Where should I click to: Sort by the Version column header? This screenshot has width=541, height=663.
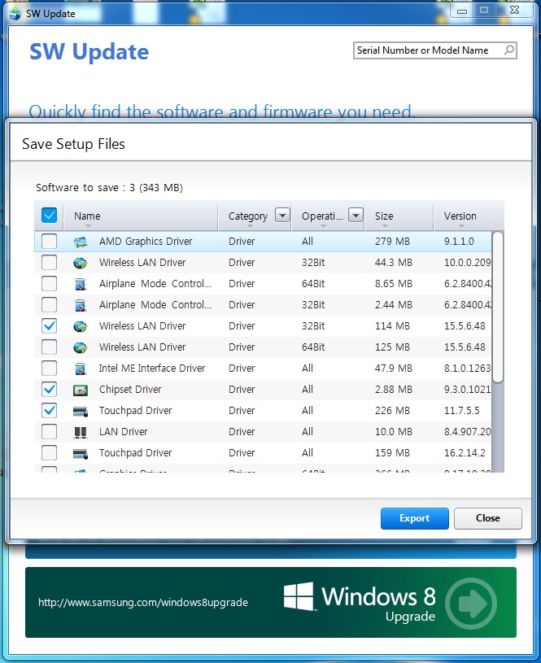click(x=460, y=216)
